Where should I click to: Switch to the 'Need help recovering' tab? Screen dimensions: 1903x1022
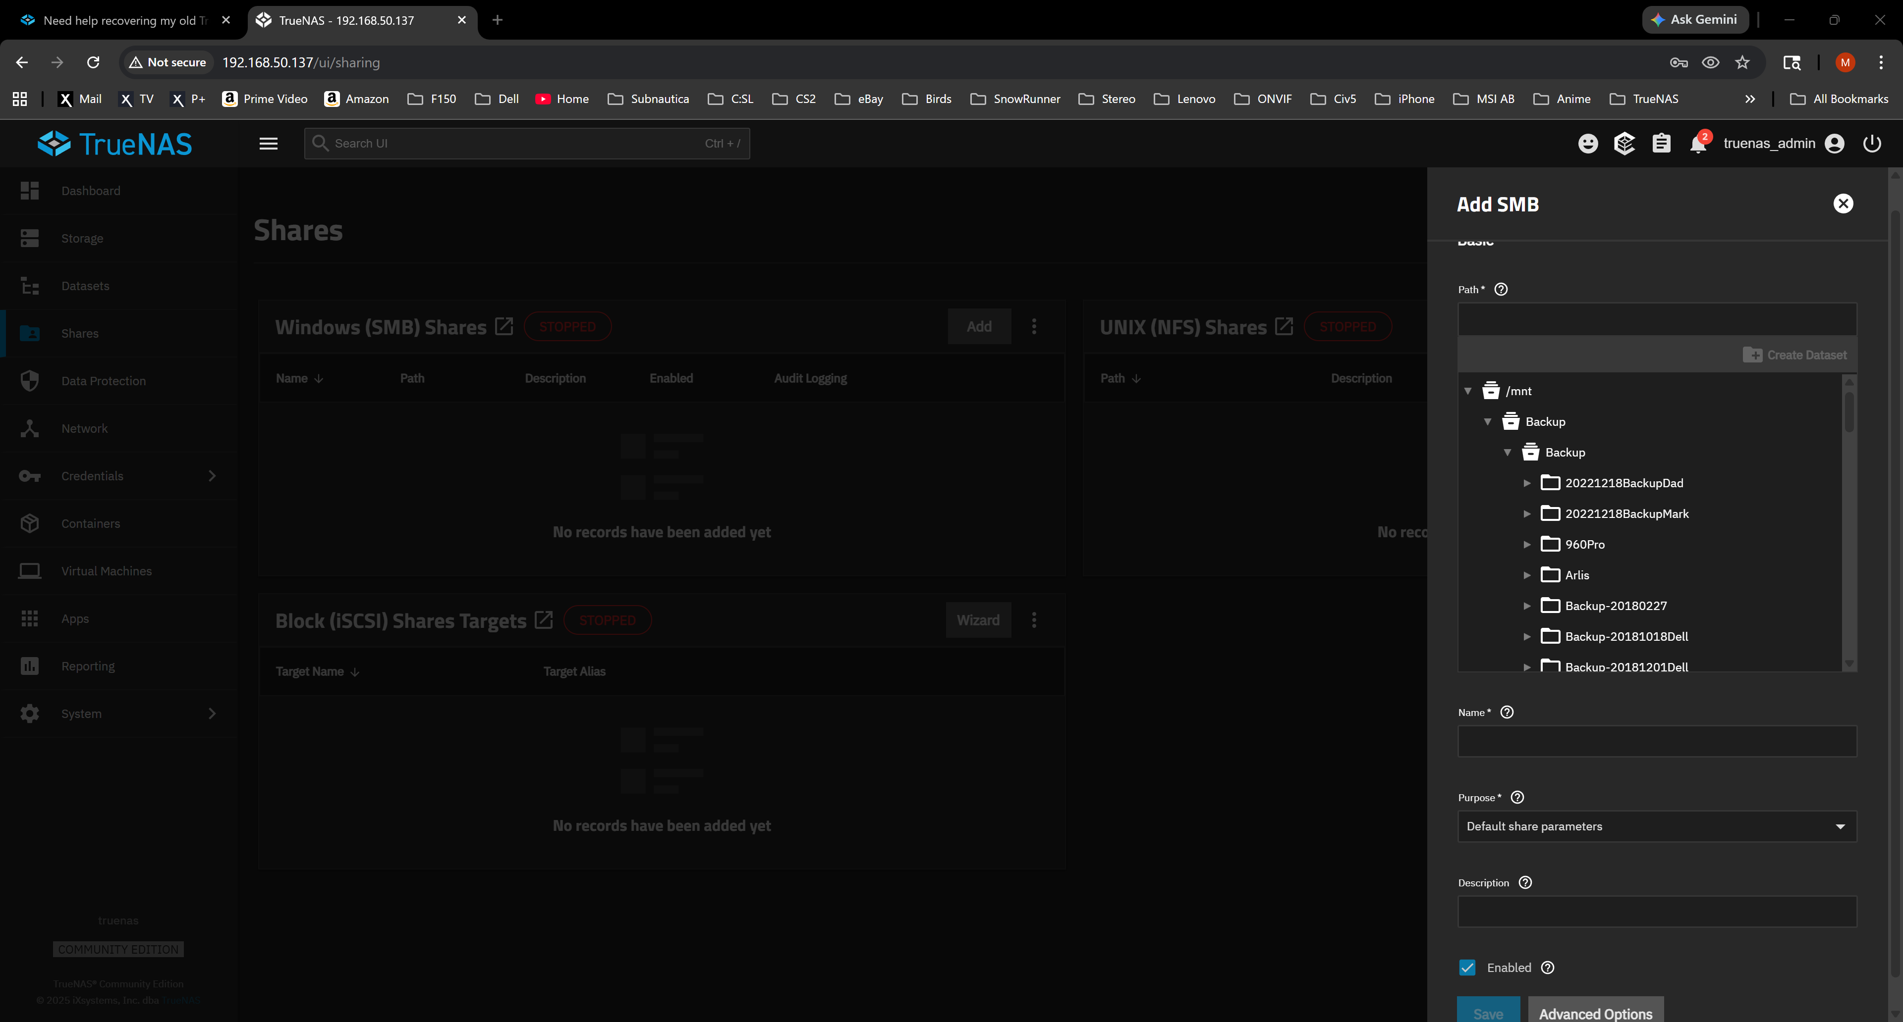(124, 20)
